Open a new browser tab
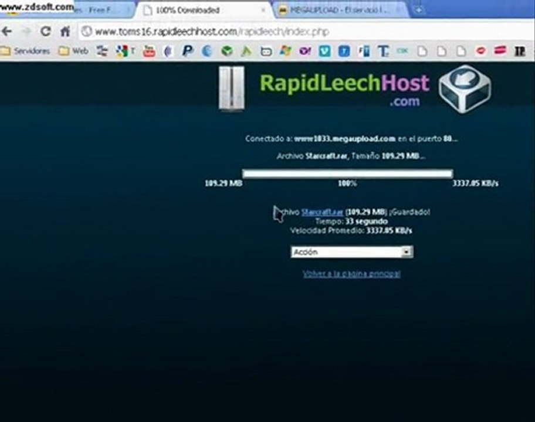 pos(418,10)
